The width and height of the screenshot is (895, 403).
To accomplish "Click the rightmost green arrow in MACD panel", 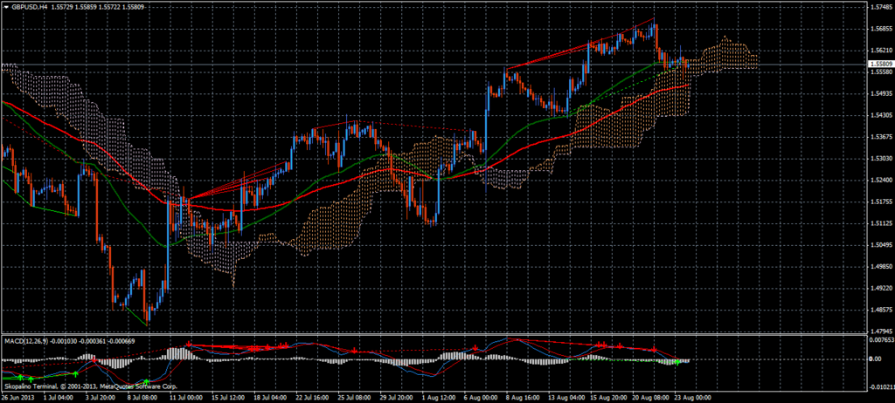I will pos(679,359).
